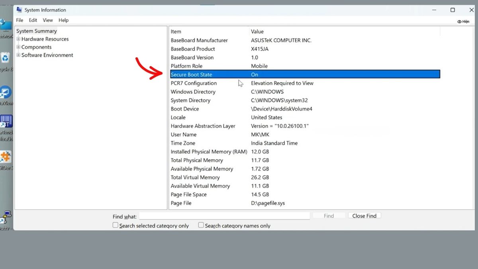Image resolution: width=478 pixels, height=269 pixels.
Task: Click the X415JA value
Action: 261,49
